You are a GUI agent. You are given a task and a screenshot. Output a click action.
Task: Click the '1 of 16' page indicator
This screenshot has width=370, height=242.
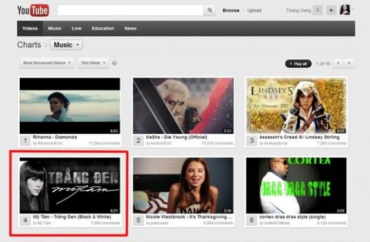point(323,64)
